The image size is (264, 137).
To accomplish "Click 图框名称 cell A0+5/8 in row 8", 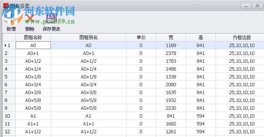I will [x=33, y=100].
